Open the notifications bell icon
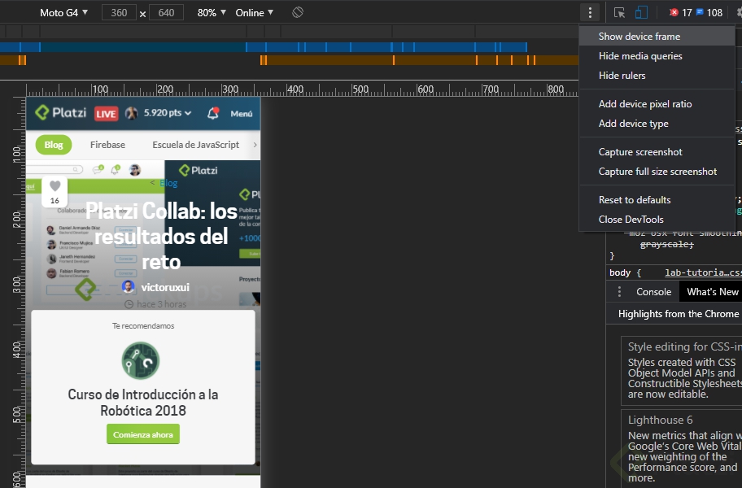This screenshot has width=742, height=488. [x=213, y=113]
